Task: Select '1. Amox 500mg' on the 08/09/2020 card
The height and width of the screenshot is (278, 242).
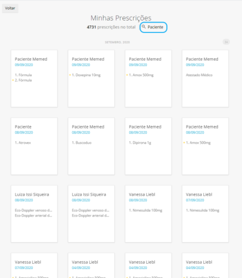Action: click(198, 143)
